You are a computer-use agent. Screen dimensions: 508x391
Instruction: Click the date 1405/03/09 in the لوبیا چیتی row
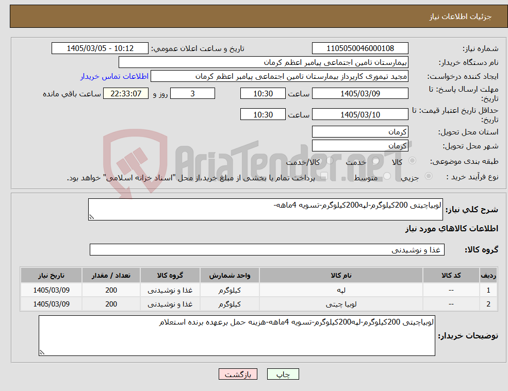[x=51, y=304]
